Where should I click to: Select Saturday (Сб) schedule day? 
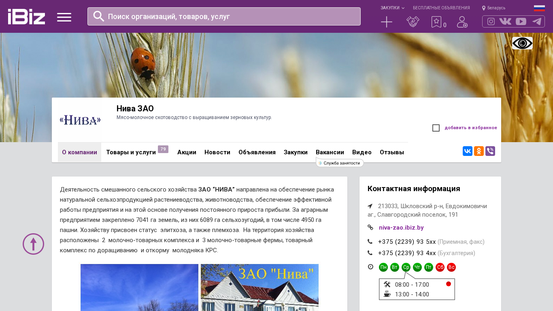tap(440, 267)
